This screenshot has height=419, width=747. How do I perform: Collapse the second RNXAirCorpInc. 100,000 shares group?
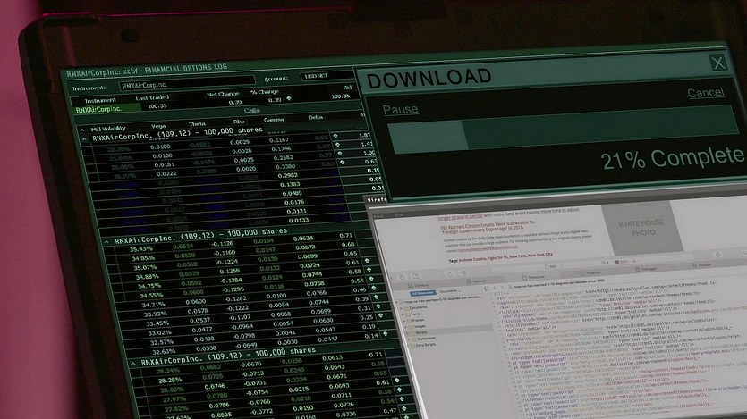pyautogui.click(x=106, y=241)
